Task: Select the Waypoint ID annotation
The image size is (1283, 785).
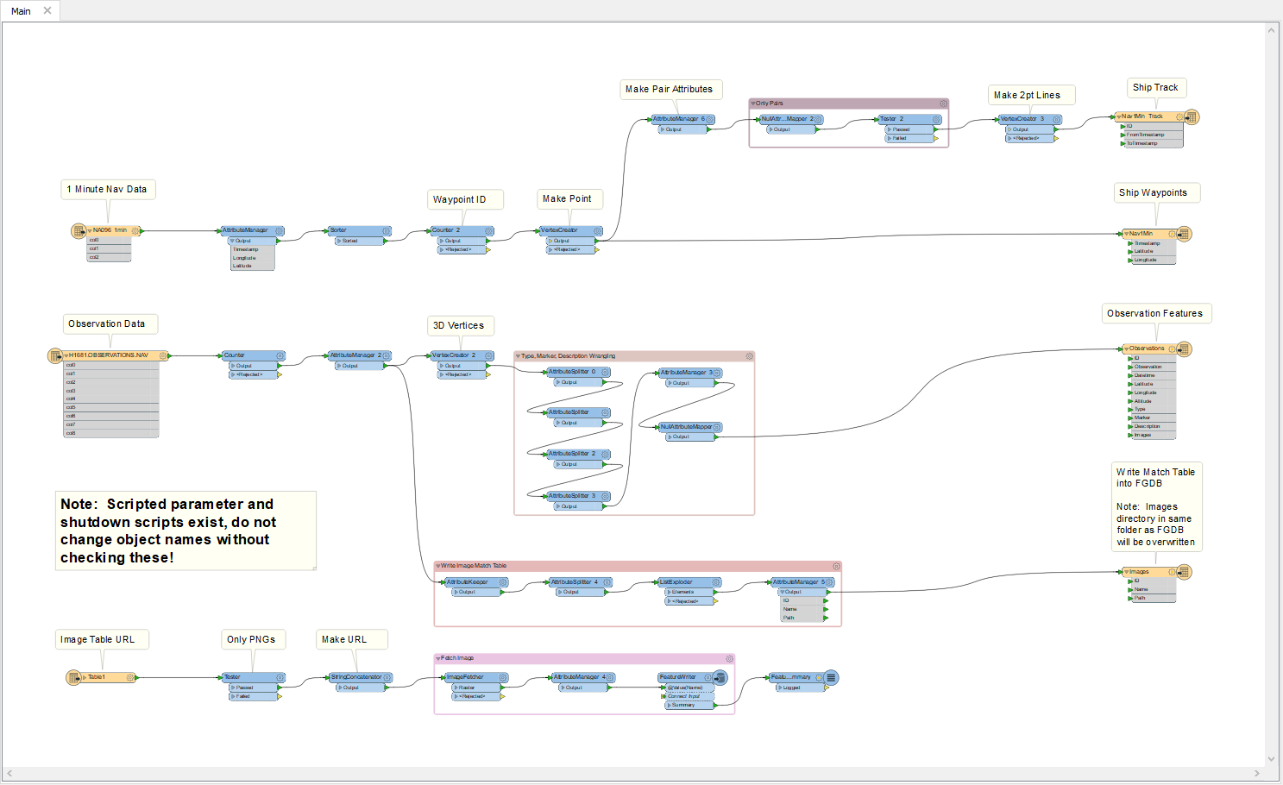Action: [465, 199]
